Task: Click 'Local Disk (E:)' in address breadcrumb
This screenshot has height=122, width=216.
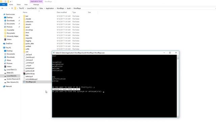Action: point(32,8)
